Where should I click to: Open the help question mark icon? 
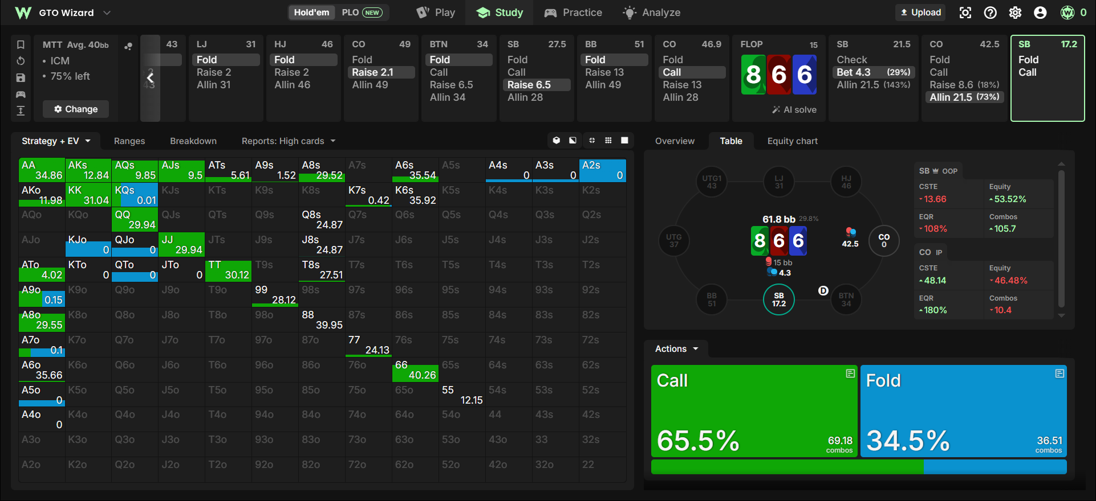(991, 13)
